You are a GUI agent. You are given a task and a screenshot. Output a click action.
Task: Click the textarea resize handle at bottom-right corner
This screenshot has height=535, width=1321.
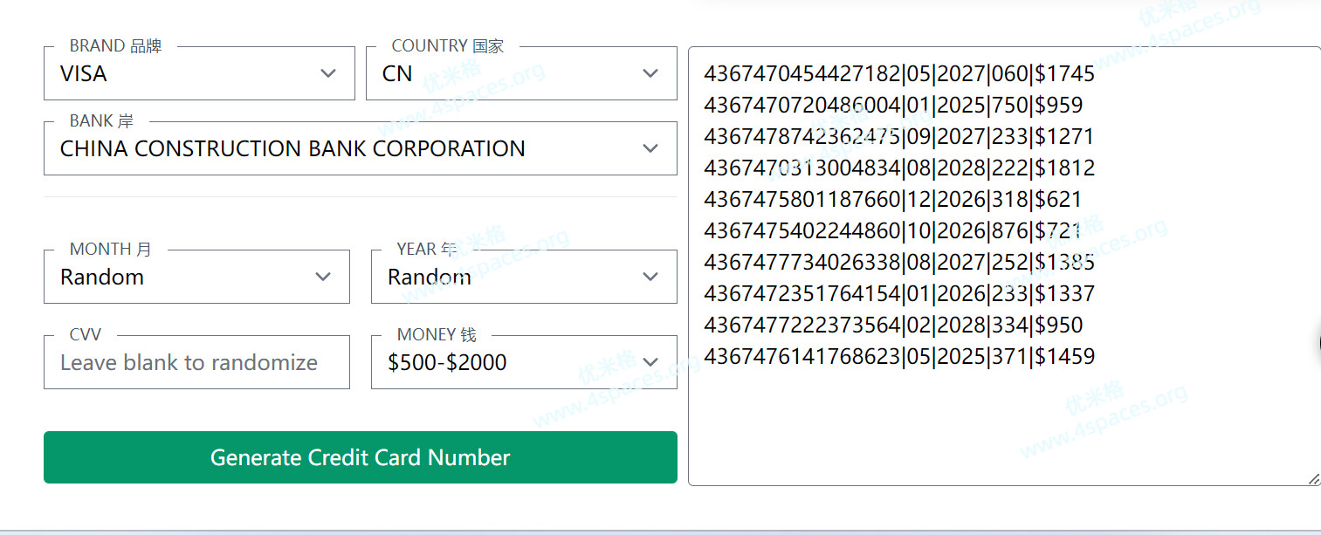(1313, 478)
